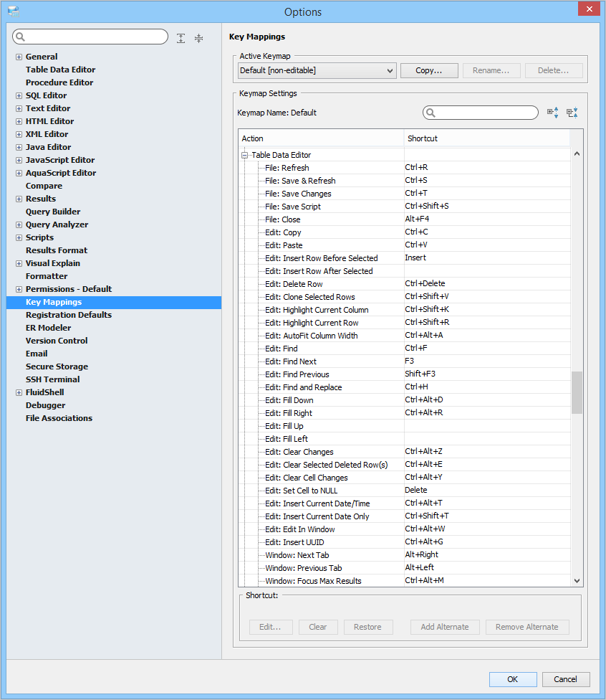Select the 'Edit: Clone Selected Rows' action
Image resolution: width=606 pixels, height=700 pixels.
405,297
